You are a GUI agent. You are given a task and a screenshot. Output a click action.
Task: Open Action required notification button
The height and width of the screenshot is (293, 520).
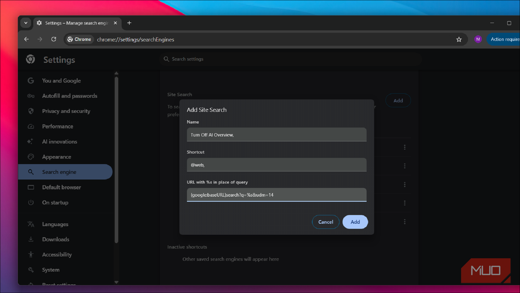click(x=503, y=39)
